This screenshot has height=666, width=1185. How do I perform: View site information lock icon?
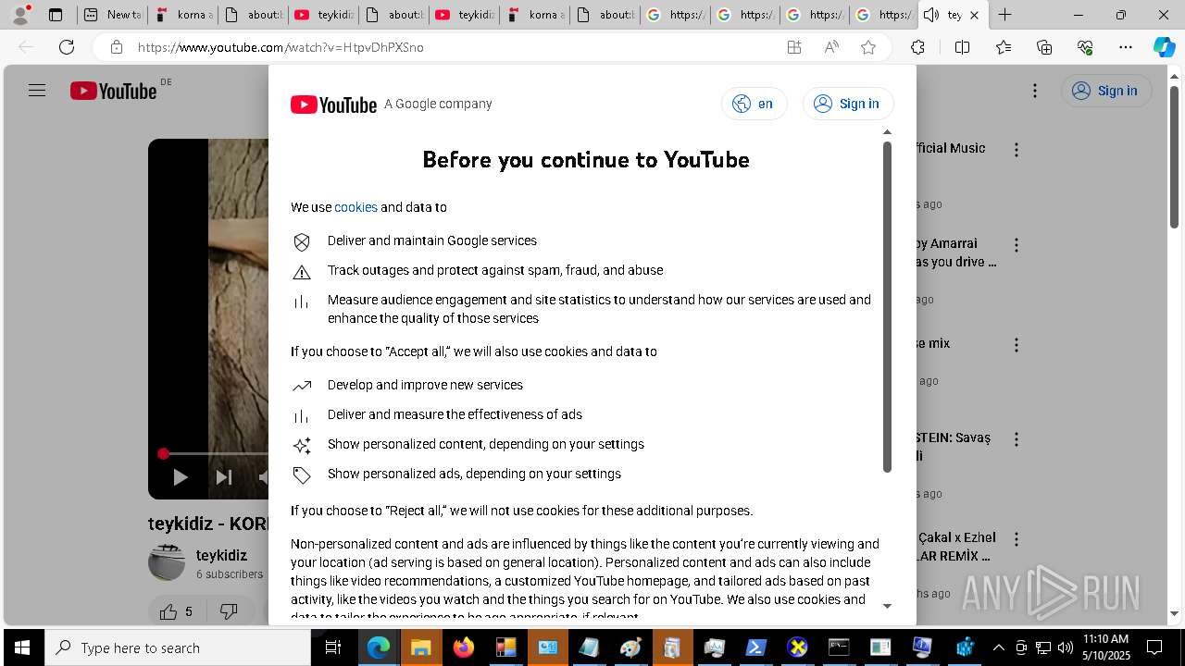click(117, 47)
